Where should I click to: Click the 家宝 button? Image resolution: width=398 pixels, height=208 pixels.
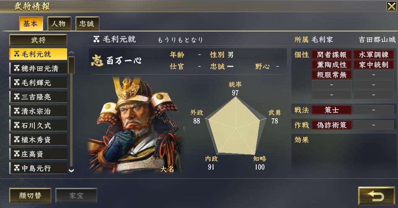click(x=76, y=195)
